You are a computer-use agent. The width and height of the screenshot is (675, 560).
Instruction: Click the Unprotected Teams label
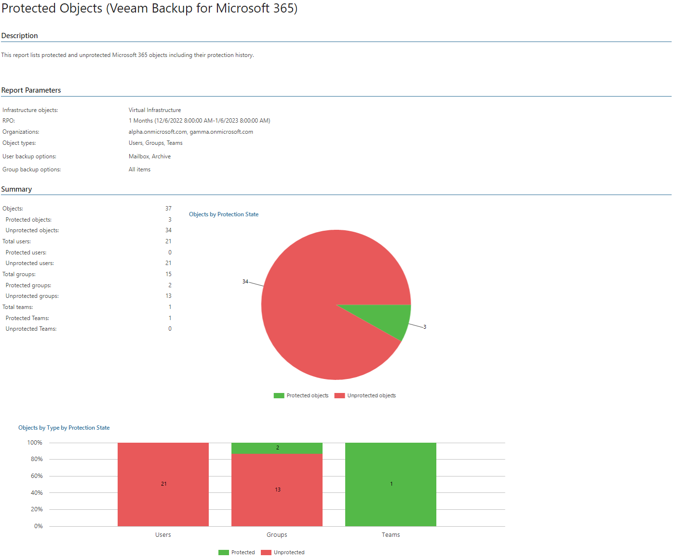click(x=31, y=329)
